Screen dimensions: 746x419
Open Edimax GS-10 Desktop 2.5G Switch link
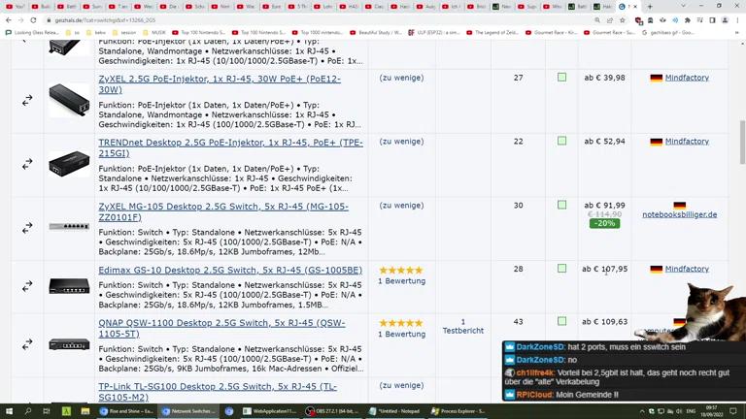(230, 270)
